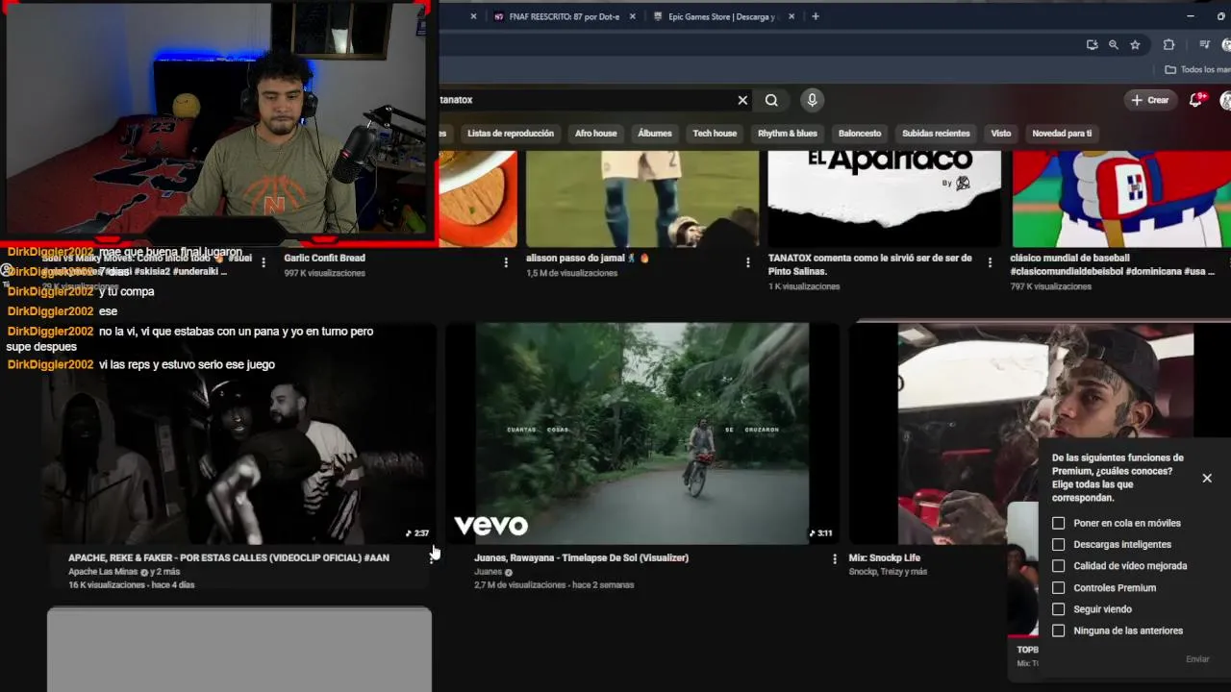Check 'Ninguna de las anteriores'

(1058, 630)
